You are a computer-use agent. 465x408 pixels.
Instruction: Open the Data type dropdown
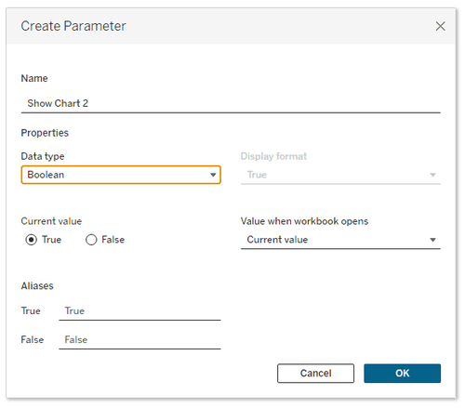121,175
